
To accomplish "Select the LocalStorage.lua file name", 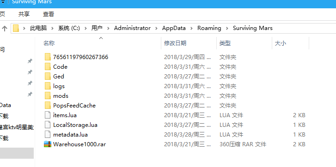I will point(75,125).
